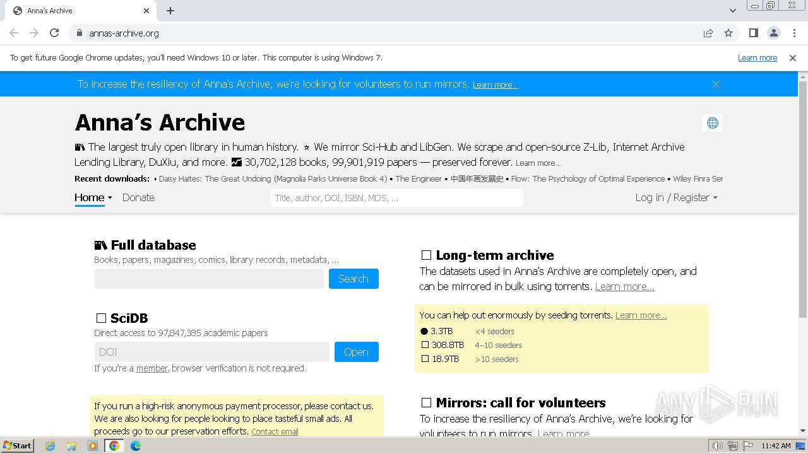The height and width of the screenshot is (454, 808).
Task: Click the browser back arrow
Action: click(x=14, y=33)
